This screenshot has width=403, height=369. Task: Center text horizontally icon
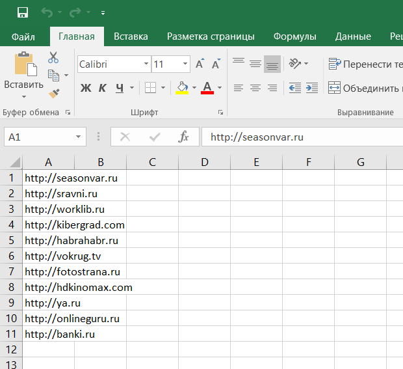(255, 88)
